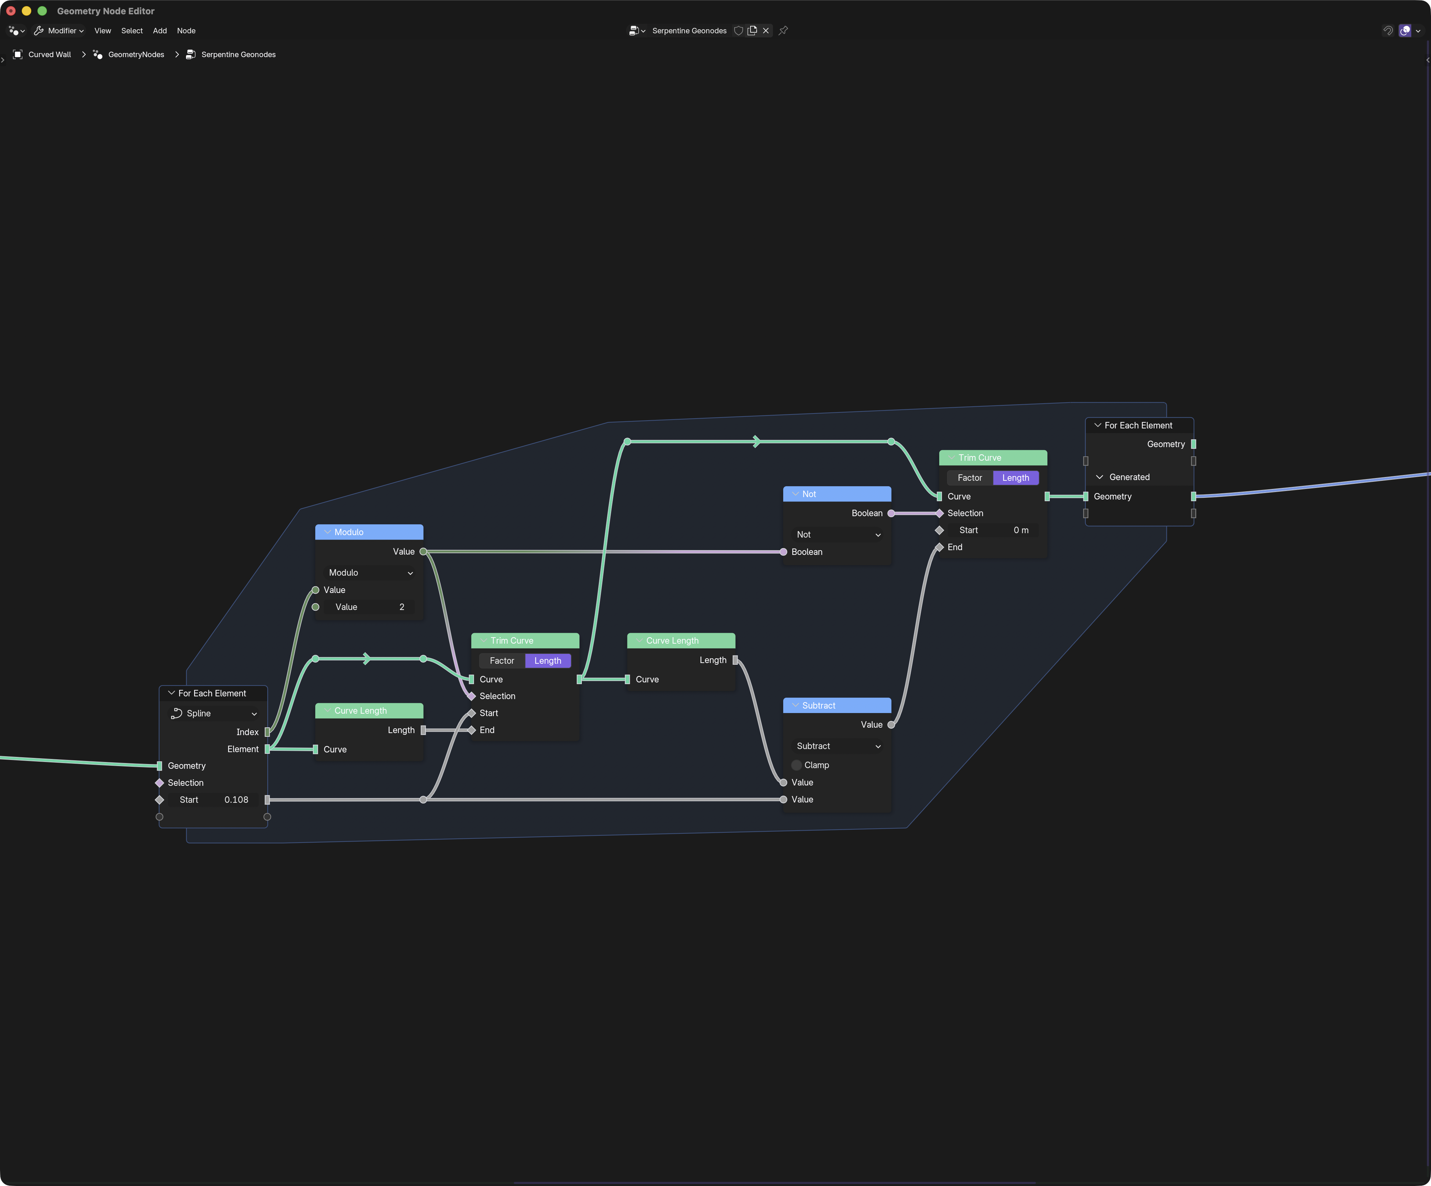
Task: Click the GeometryNodes modifier icon in breadcrumbs
Action: click(x=98, y=54)
